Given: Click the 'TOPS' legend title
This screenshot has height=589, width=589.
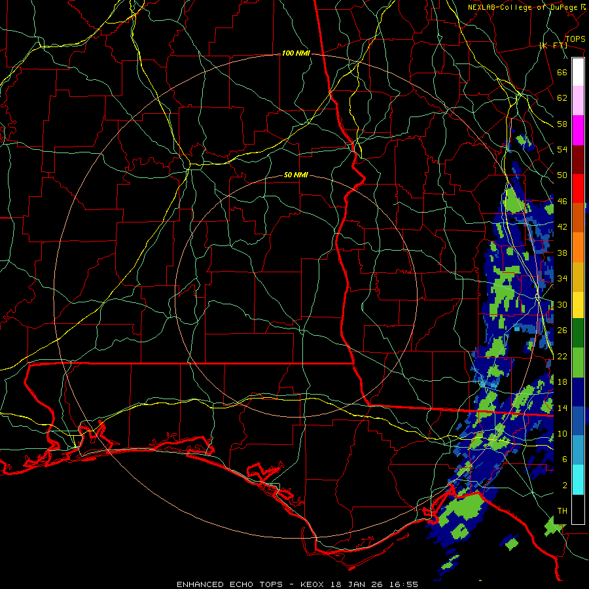Looking at the screenshot, I should tap(575, 39).
